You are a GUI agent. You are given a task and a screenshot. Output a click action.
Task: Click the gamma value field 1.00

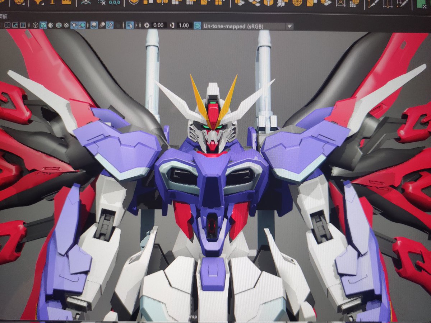point(185,25)
